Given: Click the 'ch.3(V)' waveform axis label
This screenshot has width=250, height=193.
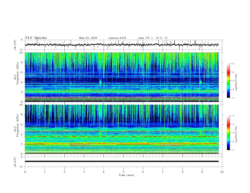Looking at the screenshot, I should pyautogui.click(x=15, y=162).
